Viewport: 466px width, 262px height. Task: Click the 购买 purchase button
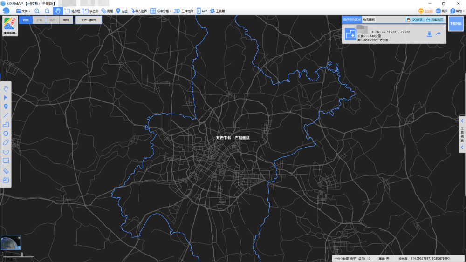pyautogui.click(x=442, y=11)
